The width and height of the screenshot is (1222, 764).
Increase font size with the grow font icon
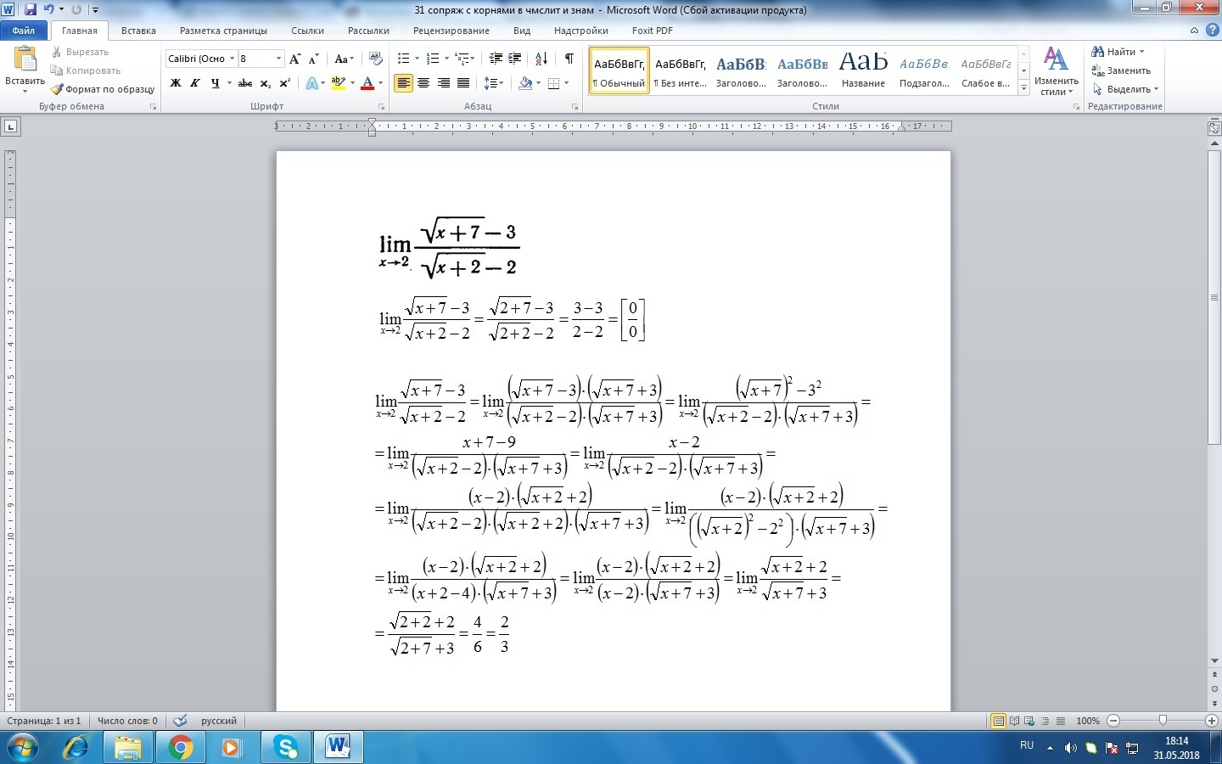point(295,59)
